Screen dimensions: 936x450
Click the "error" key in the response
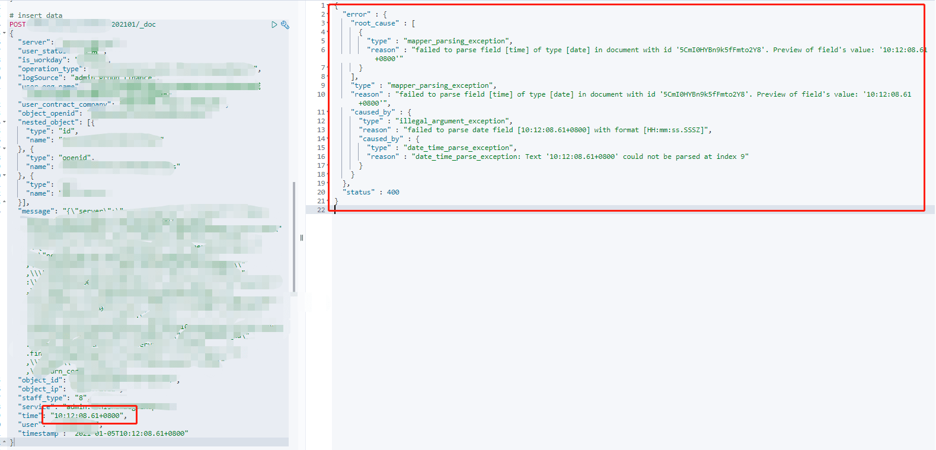(x=356, y=14)
